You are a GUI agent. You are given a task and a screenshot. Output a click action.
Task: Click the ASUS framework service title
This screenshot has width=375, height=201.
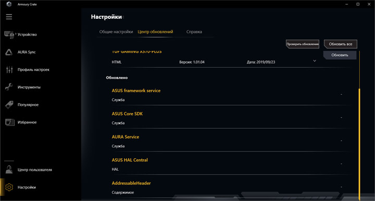coord(136,91)
